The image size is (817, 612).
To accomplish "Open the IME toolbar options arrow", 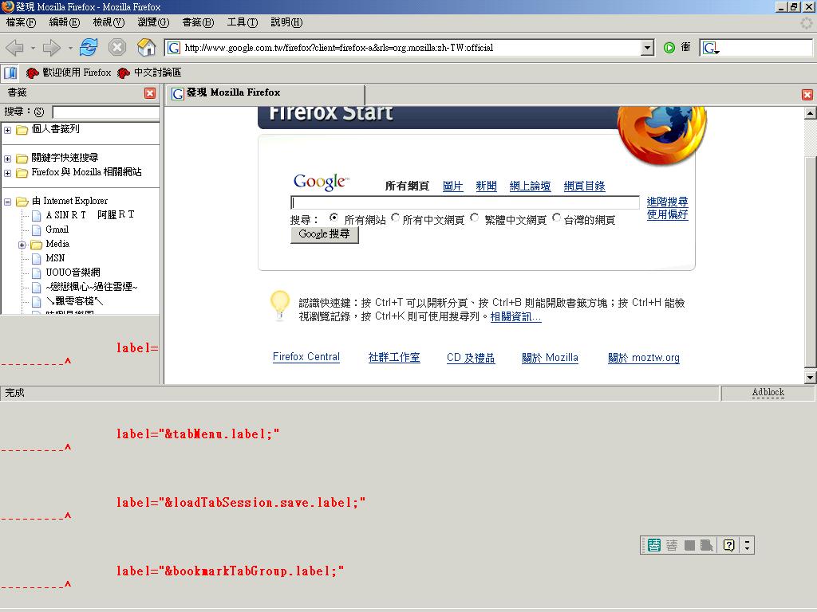I will pyautogui.click(x=747, y=545).
